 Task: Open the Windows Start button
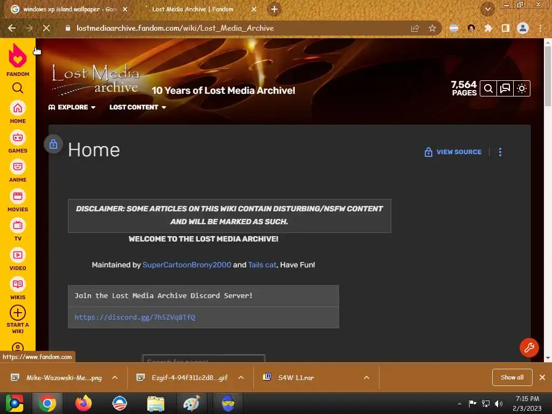(14, 403)
